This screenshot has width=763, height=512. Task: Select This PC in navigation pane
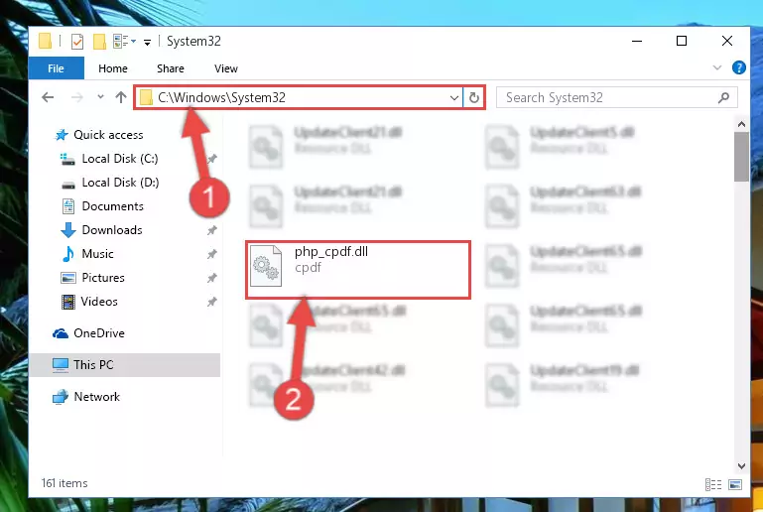click(125, 365)
